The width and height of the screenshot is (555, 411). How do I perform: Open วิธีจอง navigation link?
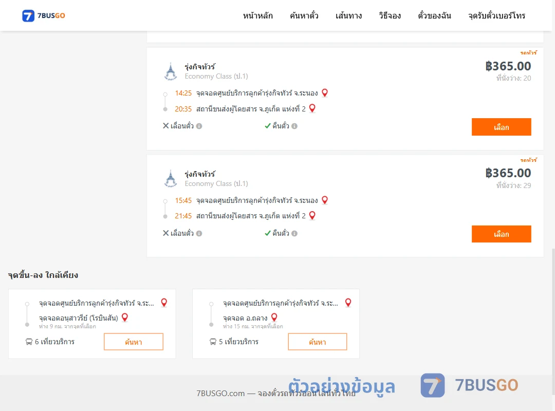point(390,16)
